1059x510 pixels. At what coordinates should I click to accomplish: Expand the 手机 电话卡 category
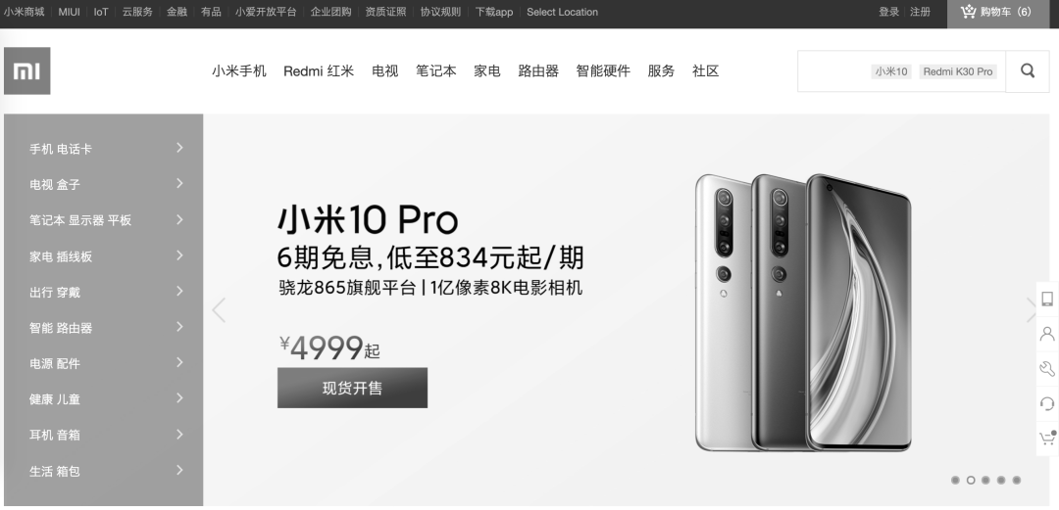point(103,149)
